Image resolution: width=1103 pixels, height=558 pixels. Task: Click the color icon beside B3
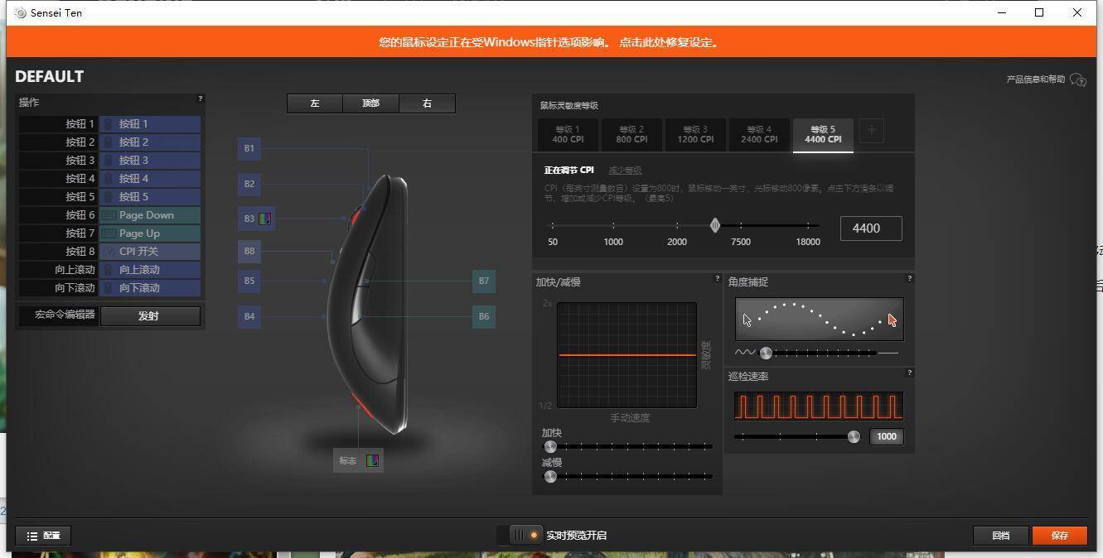point(265,219)
